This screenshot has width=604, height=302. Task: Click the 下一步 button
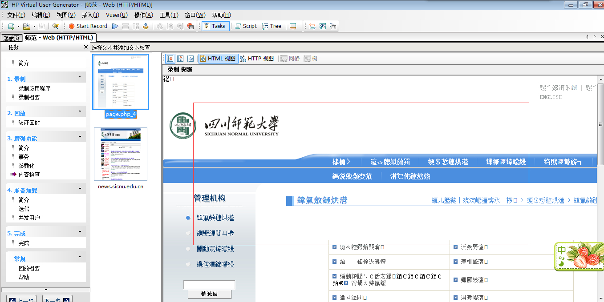point(57,299)
